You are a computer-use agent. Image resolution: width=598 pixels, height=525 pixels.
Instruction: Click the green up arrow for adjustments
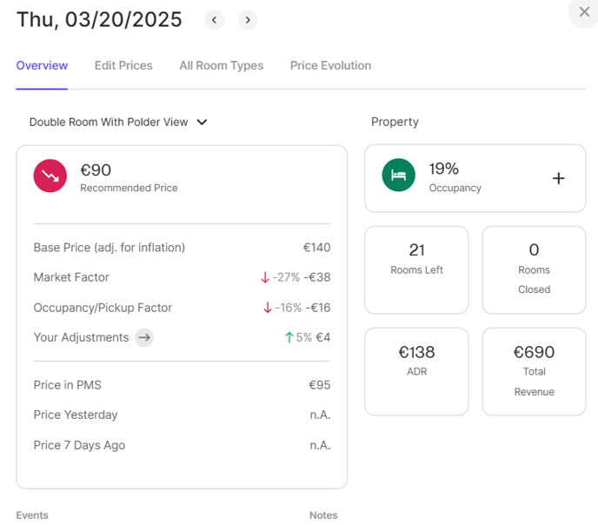point(289,337)
